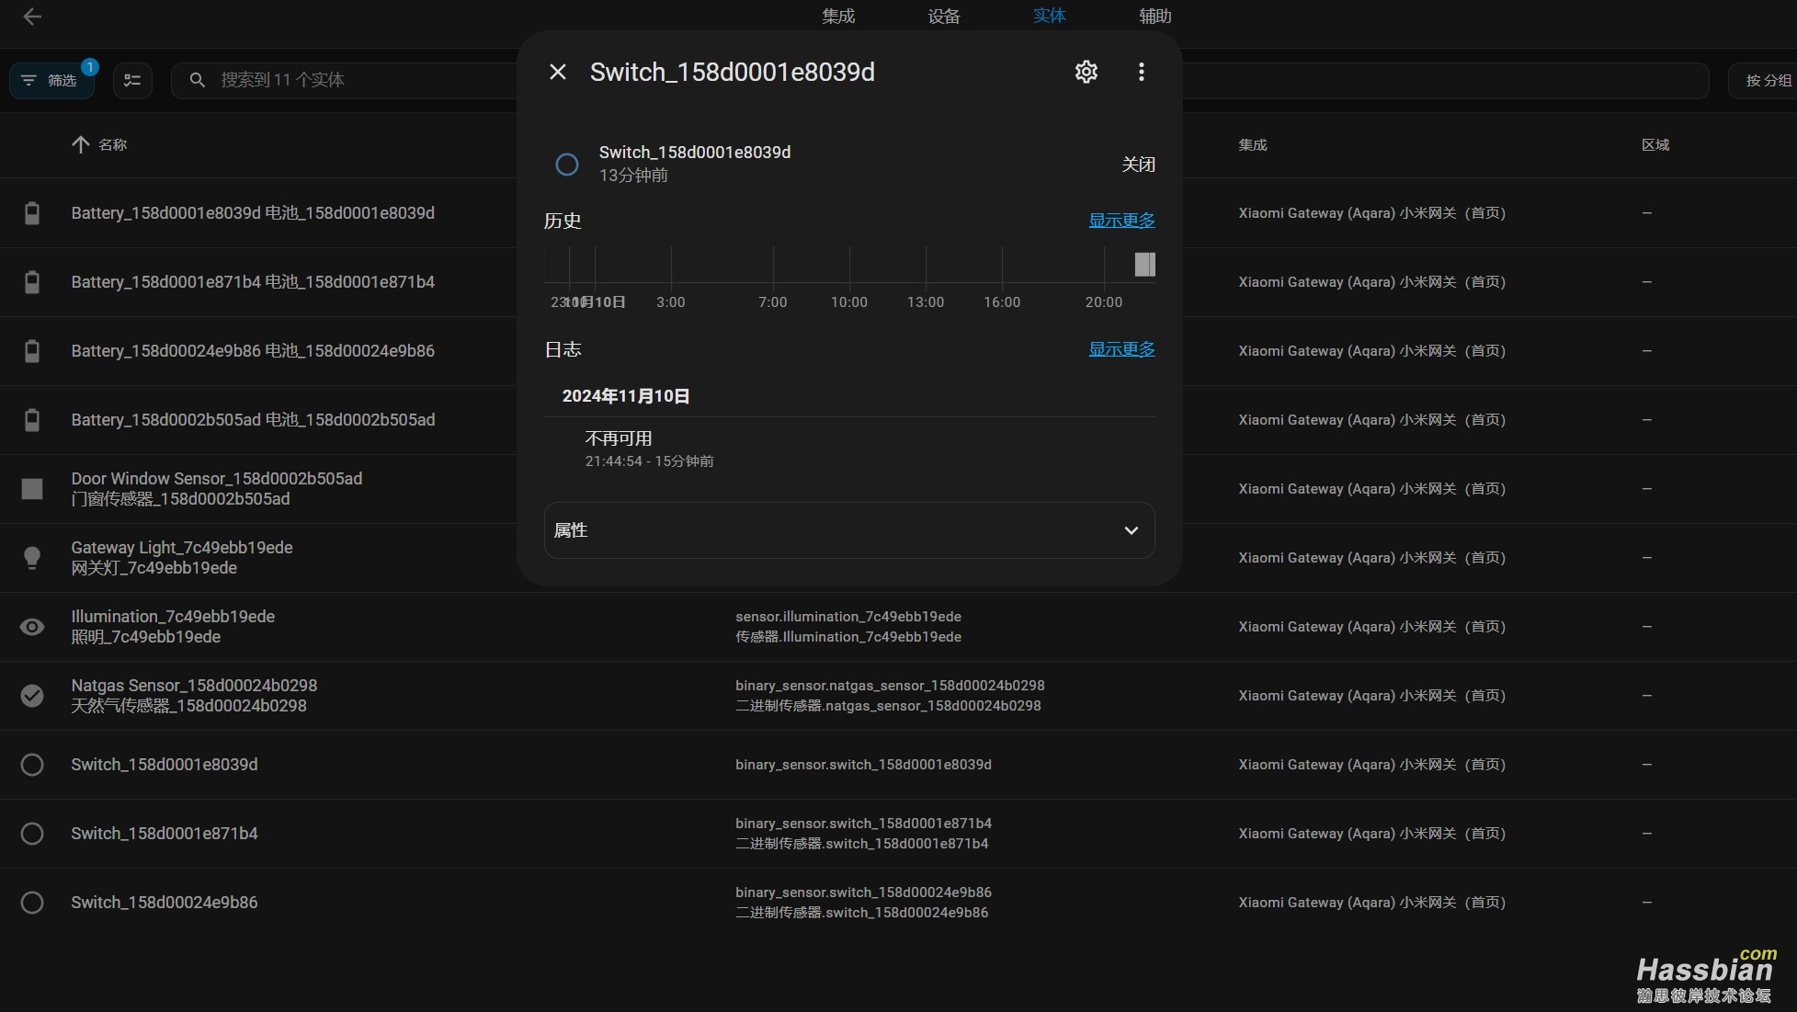This screenshot has height=1012, width=1797.
Task: Open Gateway Light_7c49ebb19ede entity
Action: click(x=182, y=558)
